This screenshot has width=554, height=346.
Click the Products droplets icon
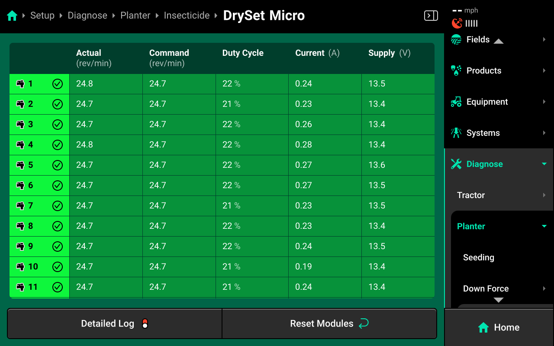pyautogui.click(x=456, y=70)
